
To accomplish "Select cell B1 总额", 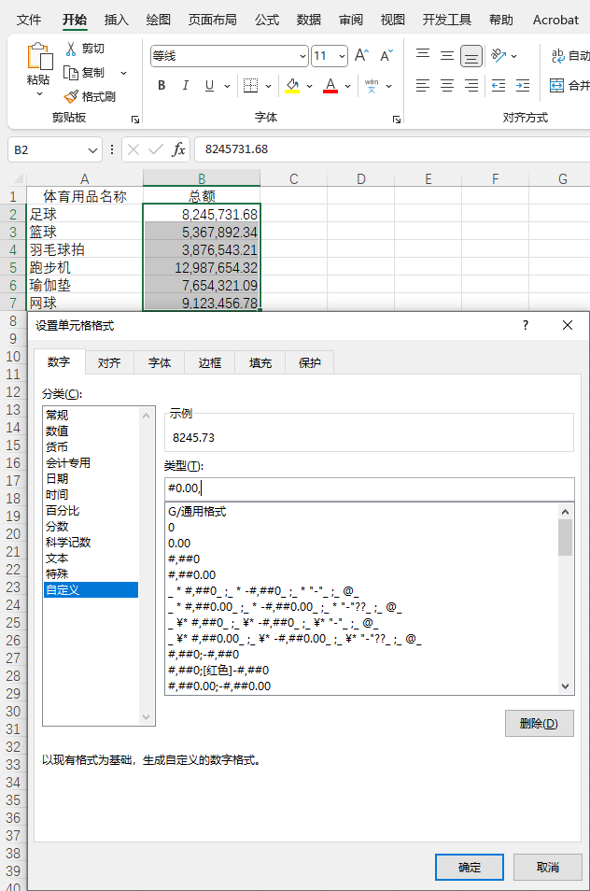I will (x=202, y=197).
